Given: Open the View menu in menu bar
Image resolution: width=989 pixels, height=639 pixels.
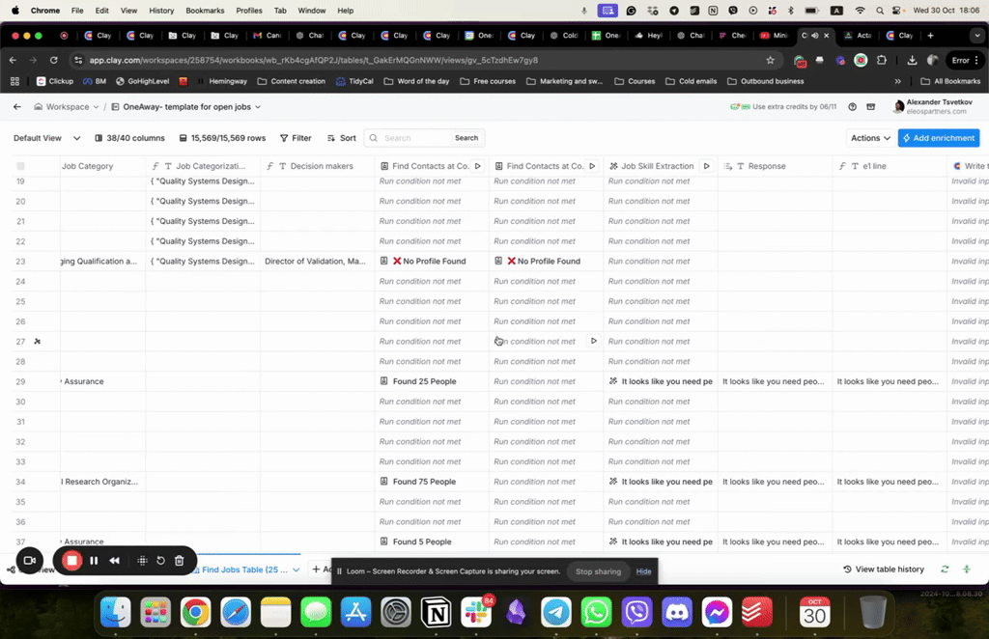Looking at the screenshot, I should pyautogui.click(x=128, y=11).
